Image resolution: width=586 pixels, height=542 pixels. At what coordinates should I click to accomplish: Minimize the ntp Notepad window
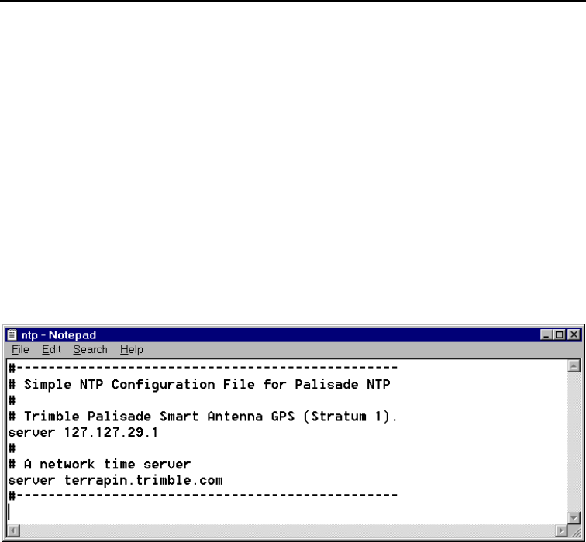click(x=546, y=334)
